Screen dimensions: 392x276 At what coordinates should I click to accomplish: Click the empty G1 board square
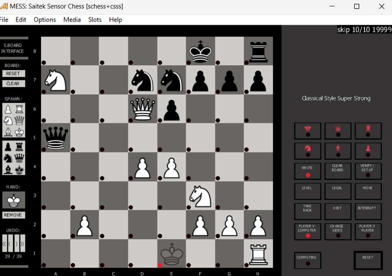pos(229,254)
